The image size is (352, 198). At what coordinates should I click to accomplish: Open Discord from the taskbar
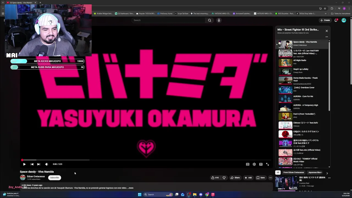[x=201, y=194]
